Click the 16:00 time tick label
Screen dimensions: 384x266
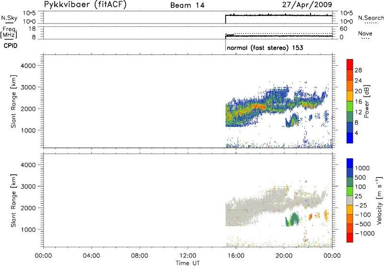[x=236, y=256]
